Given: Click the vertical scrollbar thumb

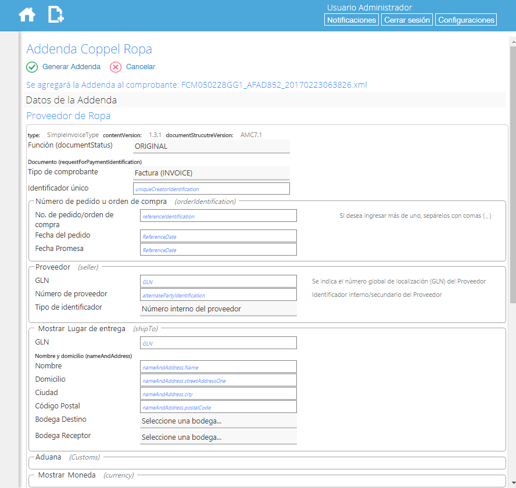Looking at the screenshot, I should point(513,174).
